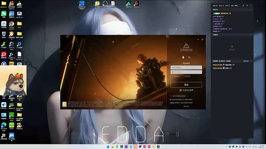266x149 pixels.
Task: Collapse the top chat section in stream panel
Action: pos(251,10)
